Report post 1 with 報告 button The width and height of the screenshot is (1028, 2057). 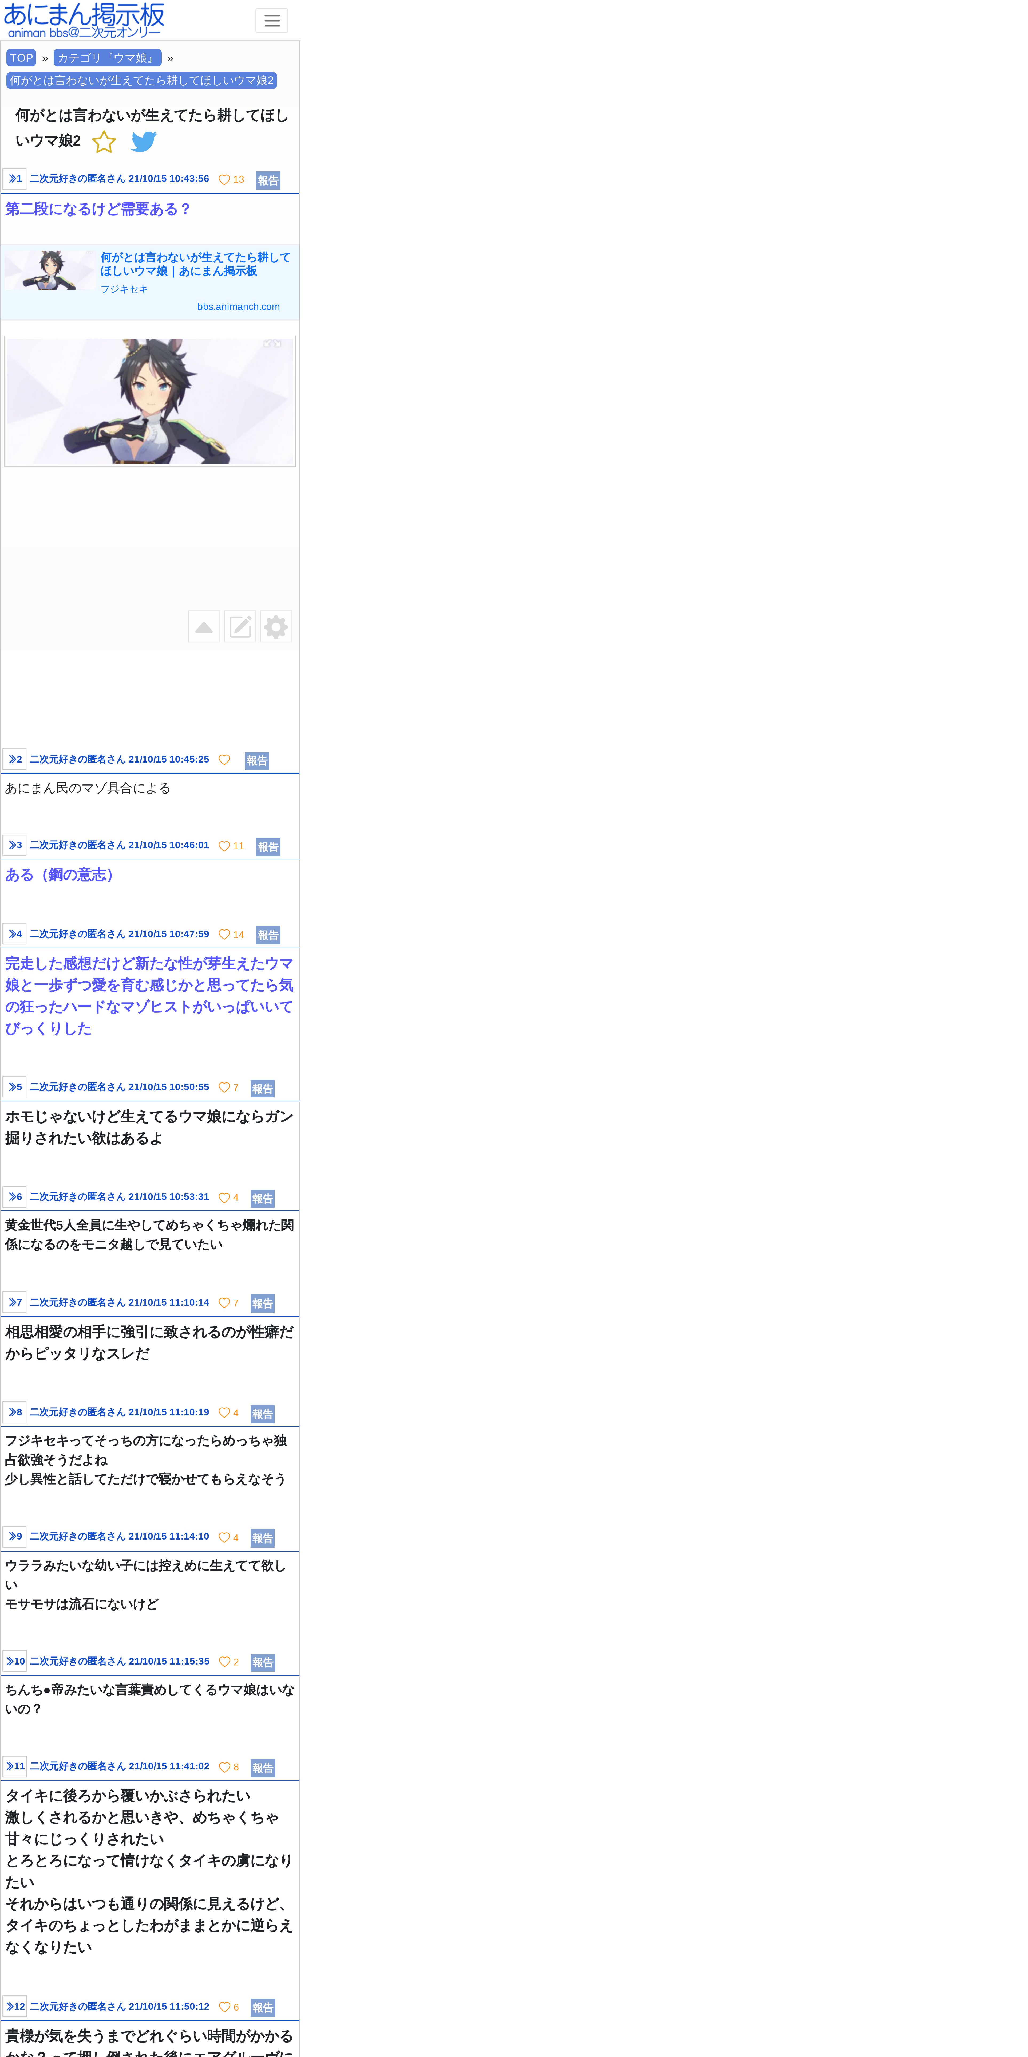click(x=268, y=180)
